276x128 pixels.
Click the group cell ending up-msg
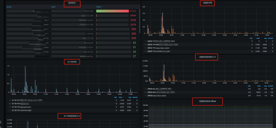[x=28, y=38]
